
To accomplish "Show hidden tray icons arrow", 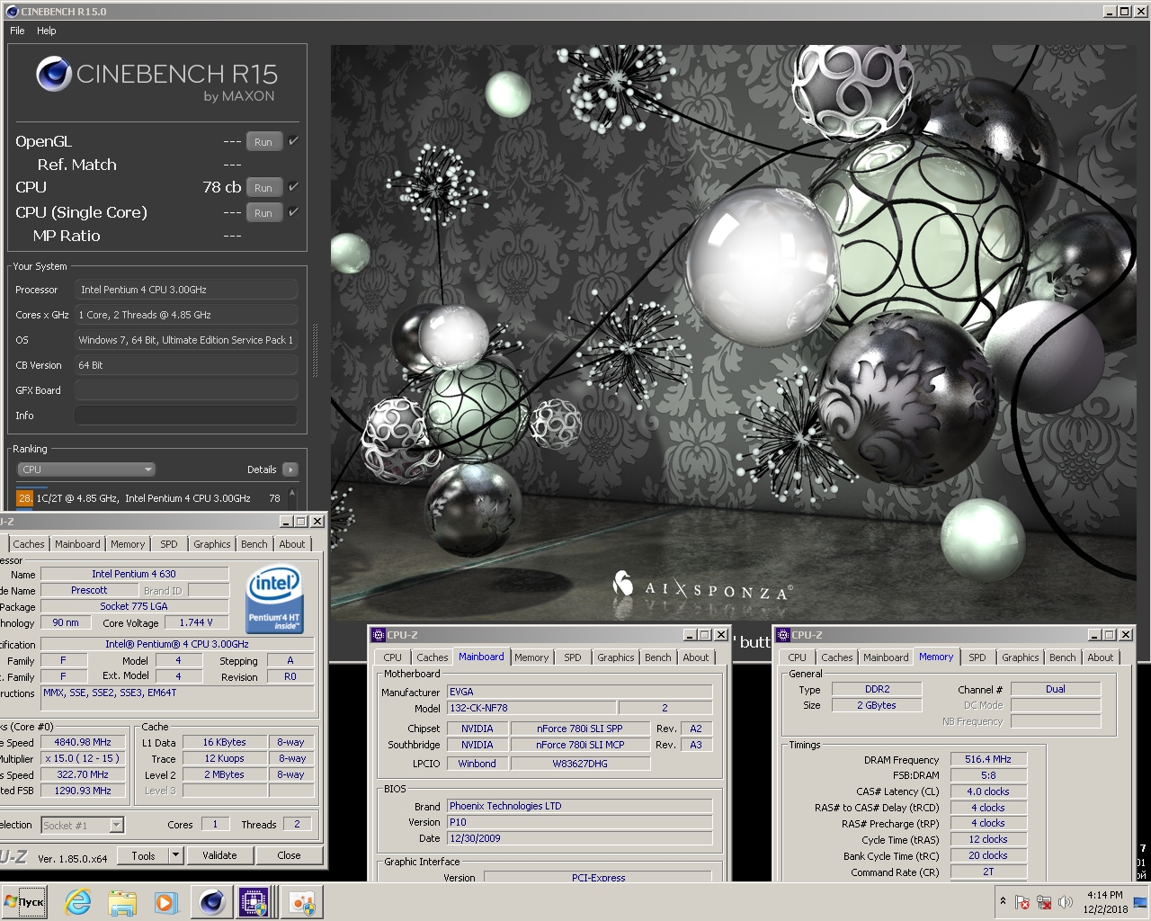I will click(x=1003, y=901).
